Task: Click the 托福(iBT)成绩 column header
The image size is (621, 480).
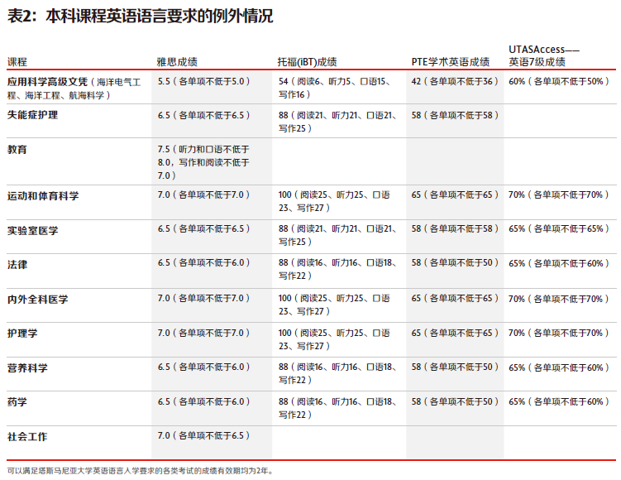Action: 307,62
